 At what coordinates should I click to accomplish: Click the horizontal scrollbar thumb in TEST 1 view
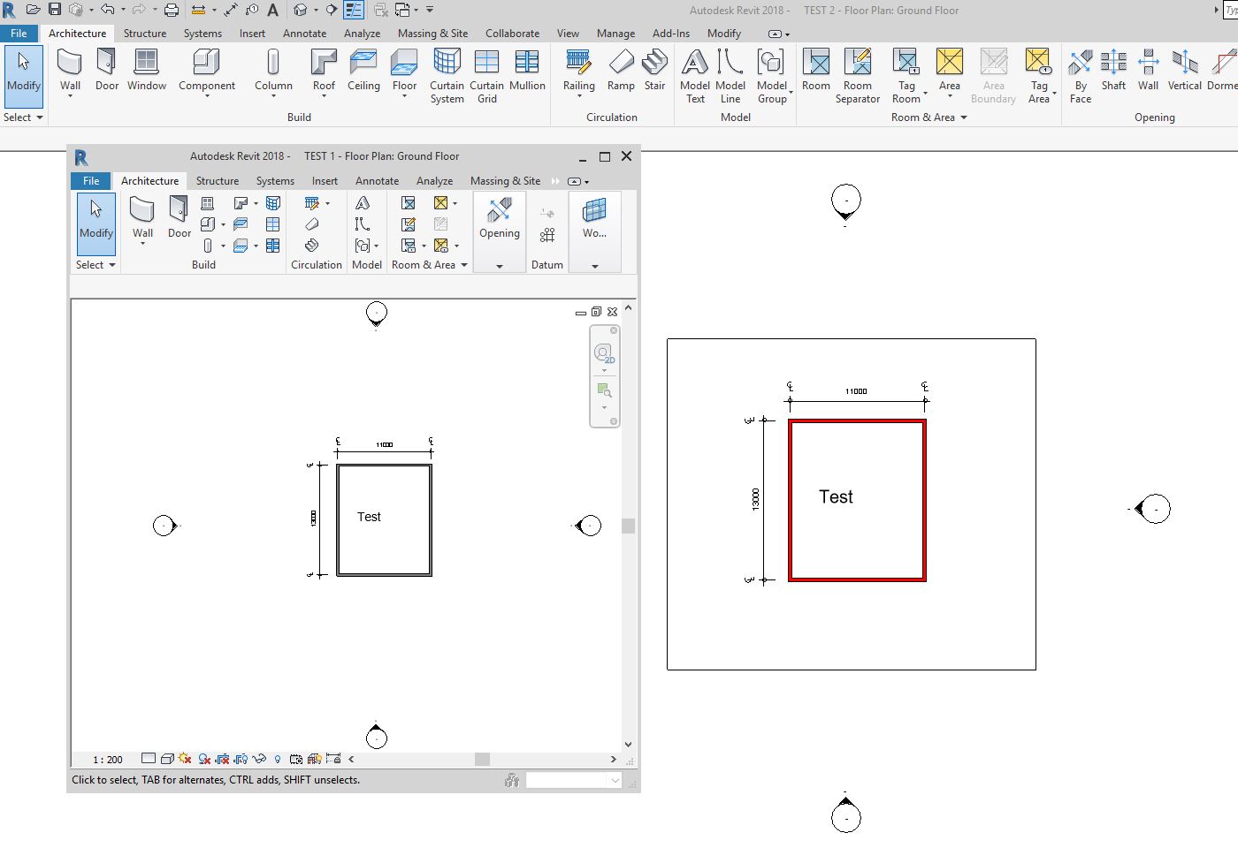point(482,759)
